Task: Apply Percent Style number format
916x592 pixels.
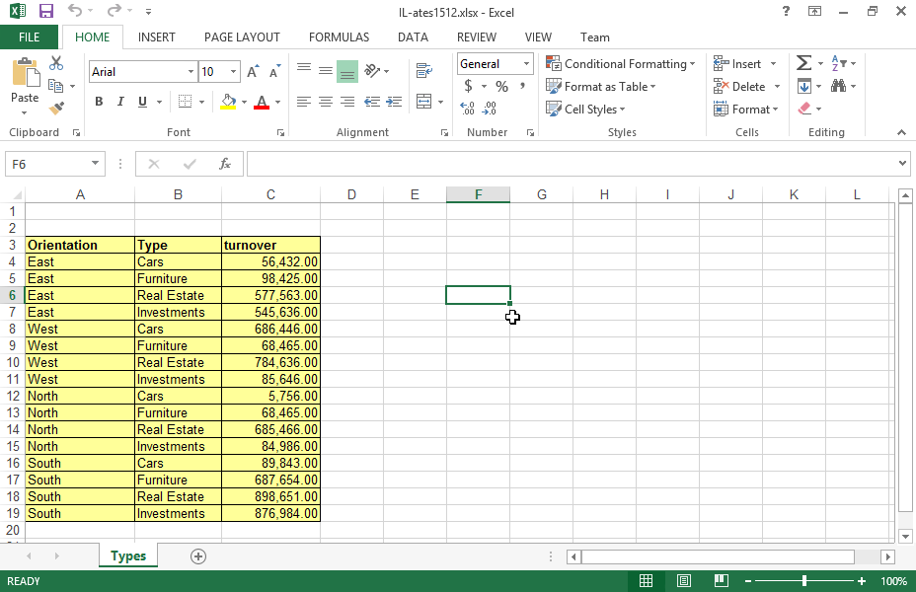Action: pyautogui.click(x=501, y=87)
